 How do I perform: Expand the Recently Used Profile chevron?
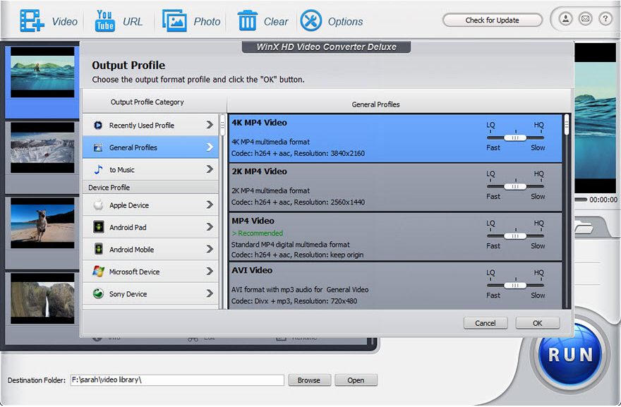tap(210, 125)
